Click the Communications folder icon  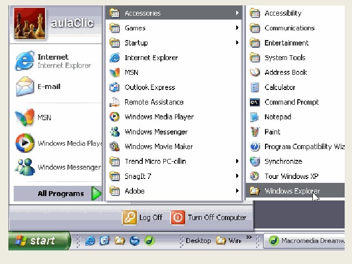coord(255,28)
